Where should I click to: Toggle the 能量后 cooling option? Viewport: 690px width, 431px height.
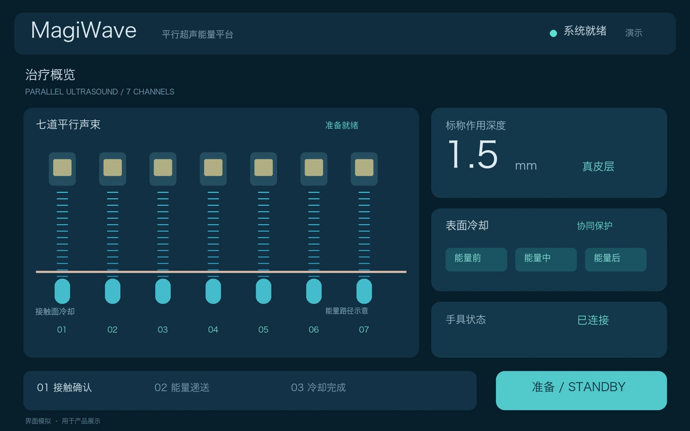[x=616, y=259]
